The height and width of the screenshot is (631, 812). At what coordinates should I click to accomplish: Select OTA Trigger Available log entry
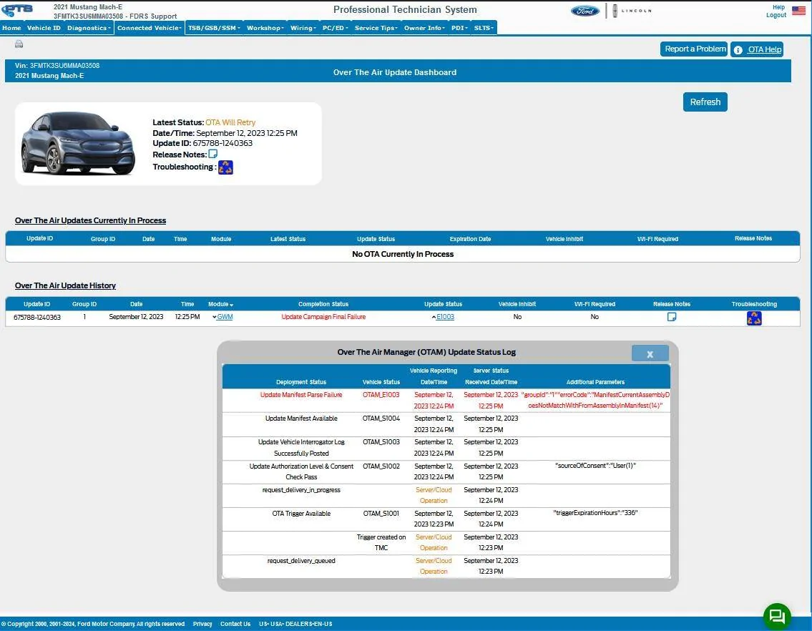click(x=301, y=514)
